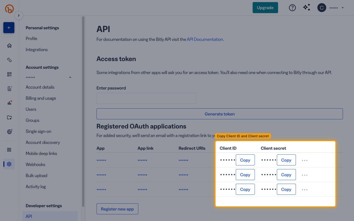Open Account details
The width and height of the screenshot is (354, 221).
[40, 87]
